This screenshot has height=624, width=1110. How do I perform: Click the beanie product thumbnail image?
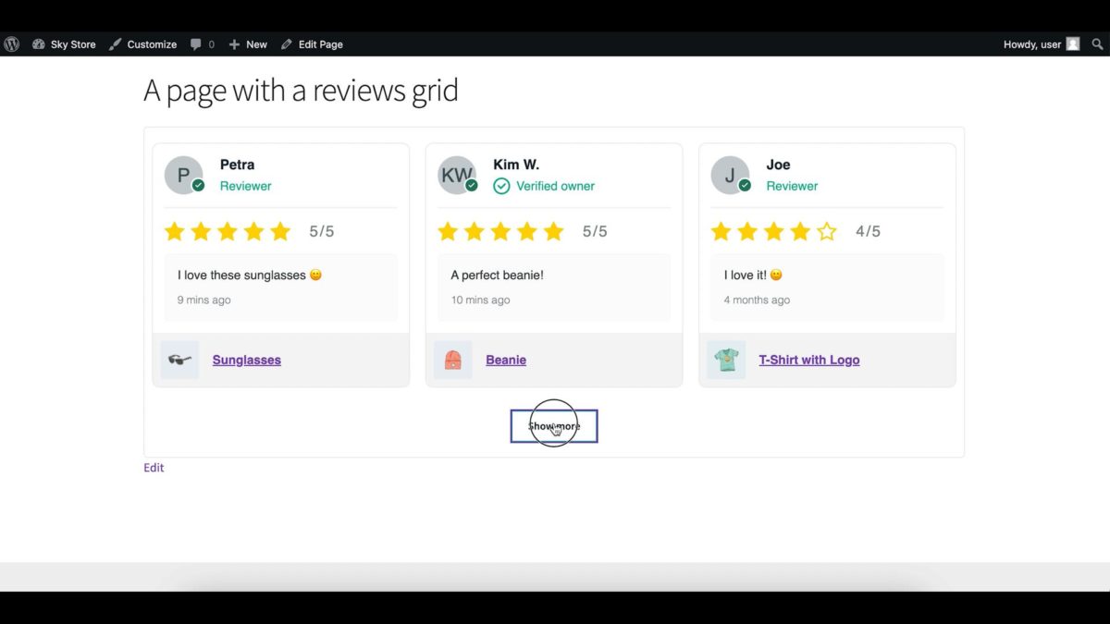452,360
